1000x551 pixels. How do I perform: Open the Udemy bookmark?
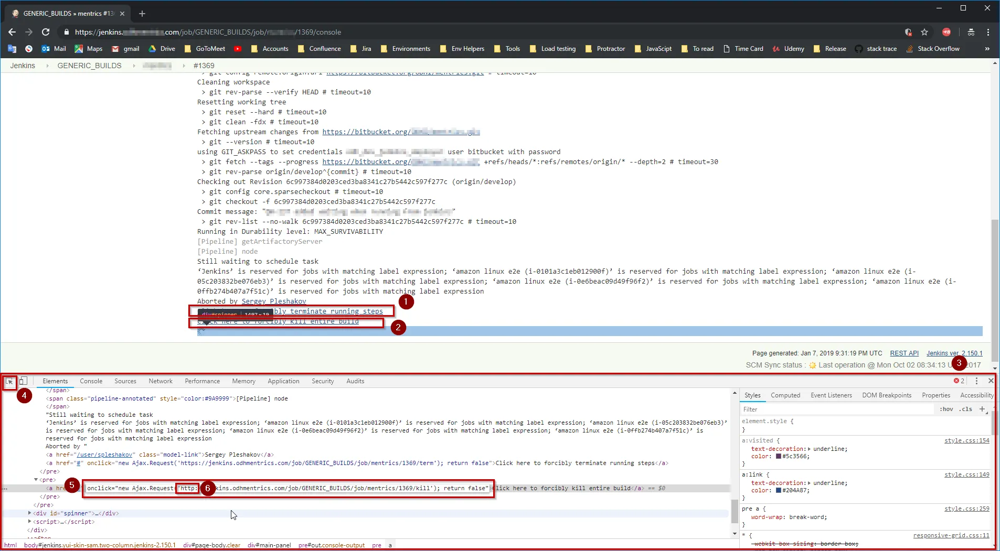click(x=788, y=49)
